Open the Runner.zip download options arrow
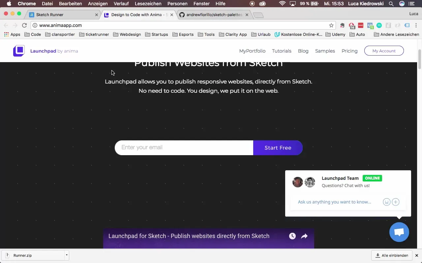The image size is (422, 263). coord(67,255)
